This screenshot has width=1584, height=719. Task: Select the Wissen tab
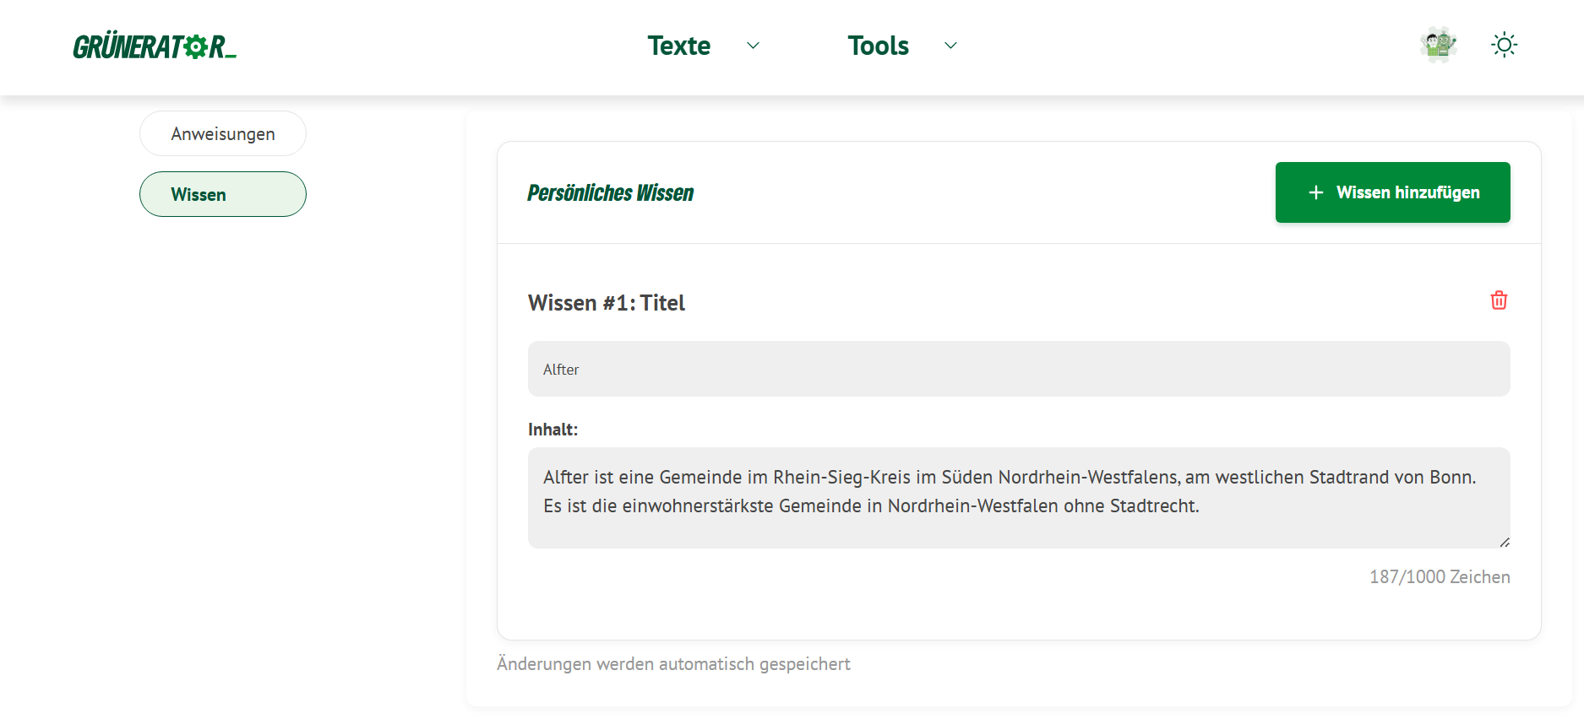click(222, 194)
